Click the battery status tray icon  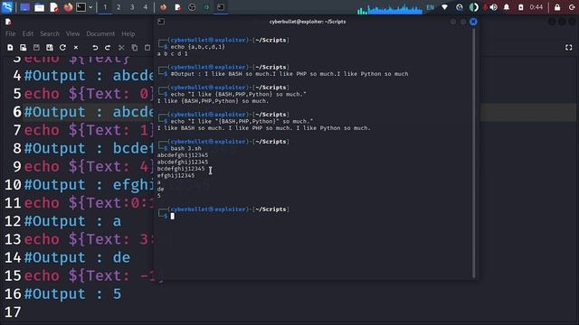pyautogui.click(x=521, y=7)
